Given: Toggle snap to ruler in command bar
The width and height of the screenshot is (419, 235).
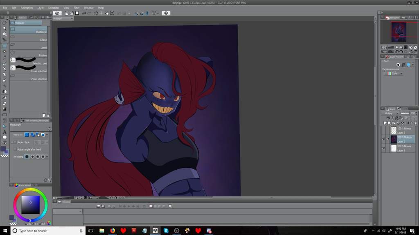Looking at the screenshot, I should (x=136, y=13).
